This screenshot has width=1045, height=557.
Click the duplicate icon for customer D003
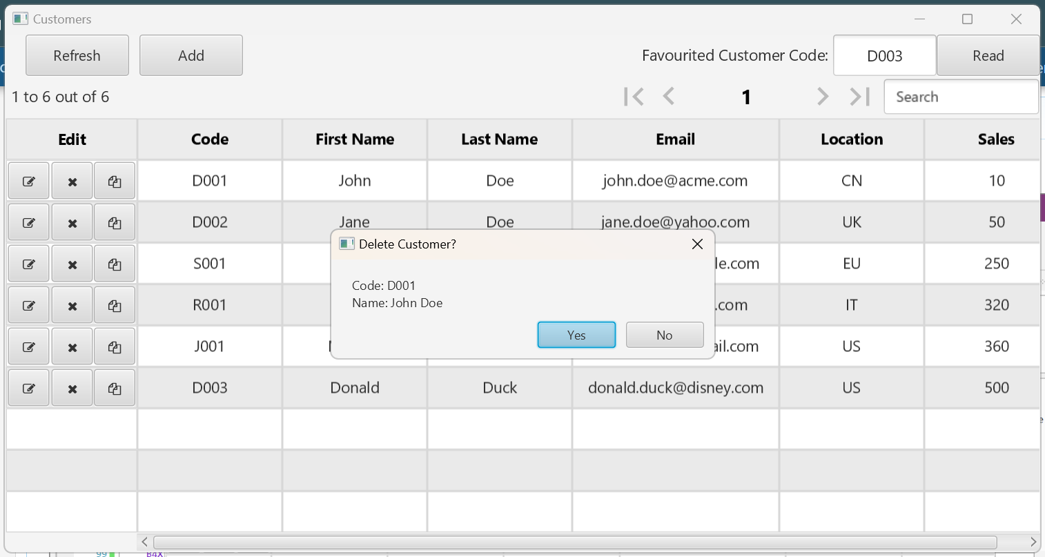point(115,389)
